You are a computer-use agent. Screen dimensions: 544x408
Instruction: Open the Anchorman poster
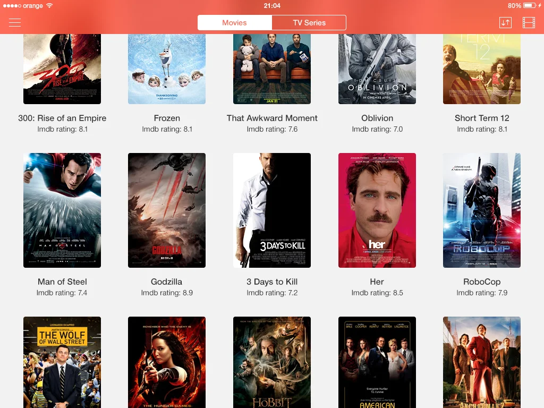coord(481,362)
